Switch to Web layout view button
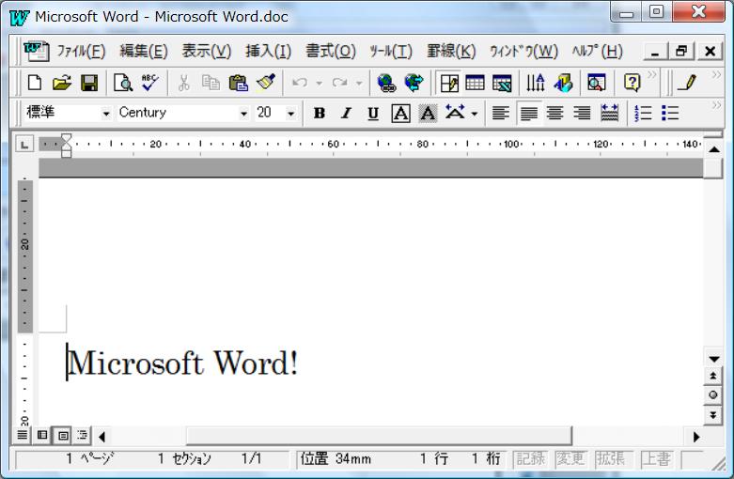The image size is (734, 479). point(42,436)
